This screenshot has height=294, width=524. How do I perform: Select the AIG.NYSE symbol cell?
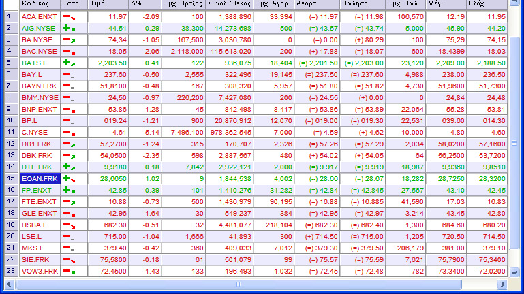pos(40,29)
